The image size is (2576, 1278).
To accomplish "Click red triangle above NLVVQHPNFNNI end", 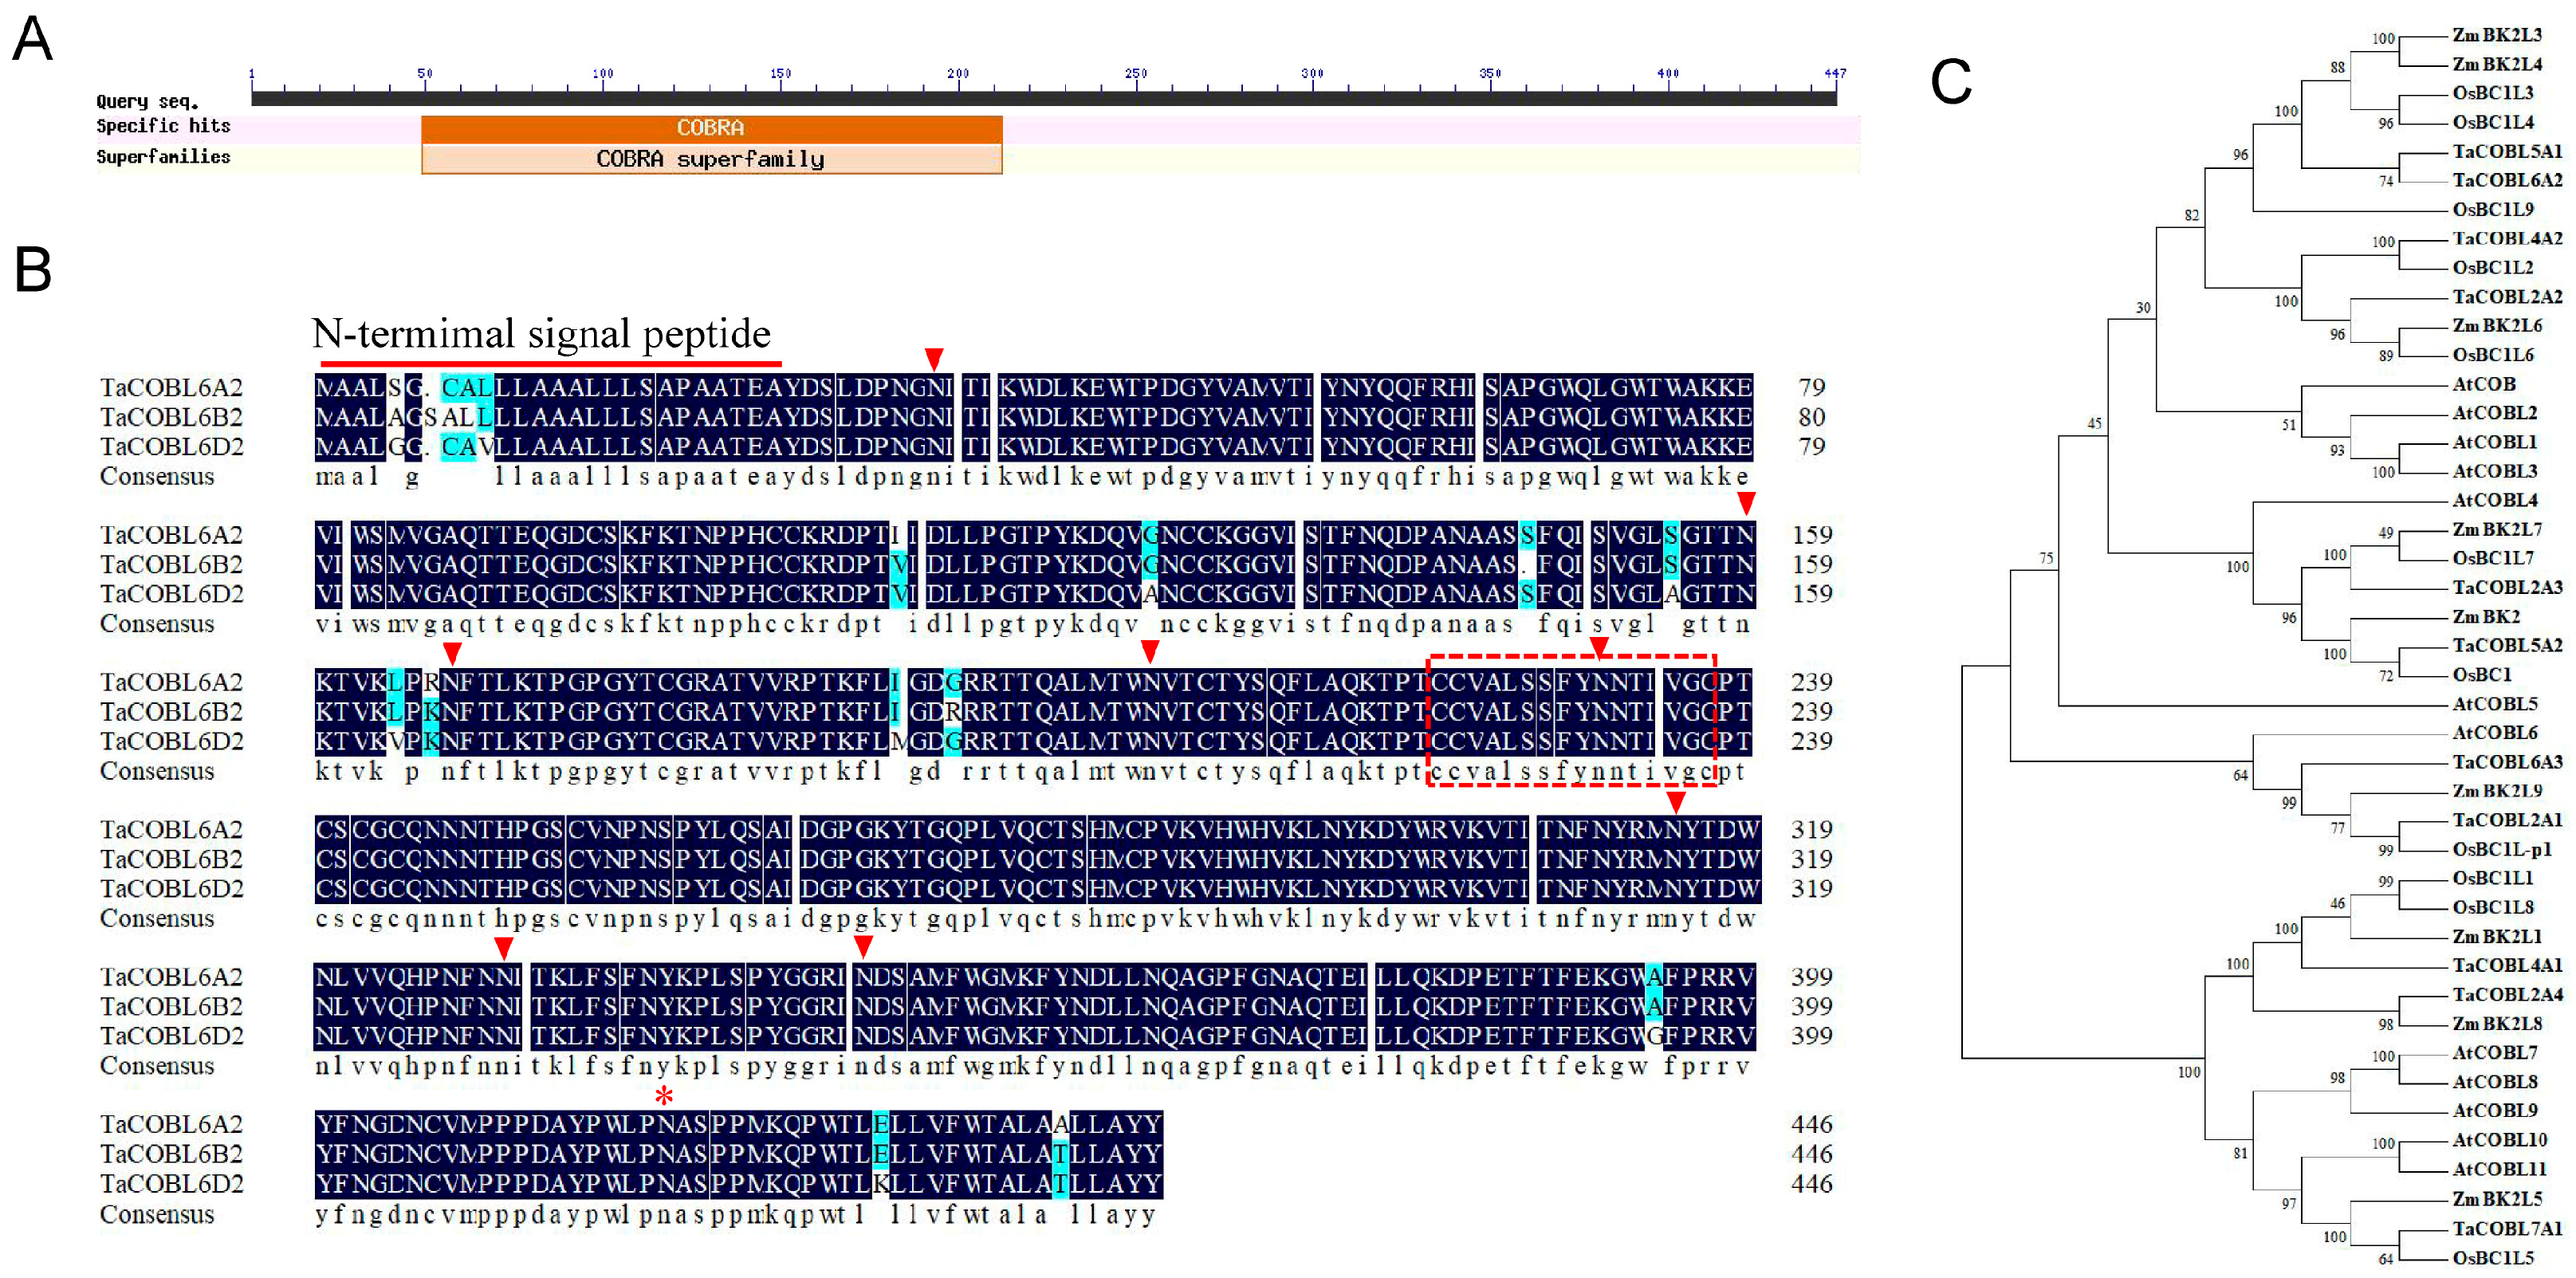I will (503, 947).
